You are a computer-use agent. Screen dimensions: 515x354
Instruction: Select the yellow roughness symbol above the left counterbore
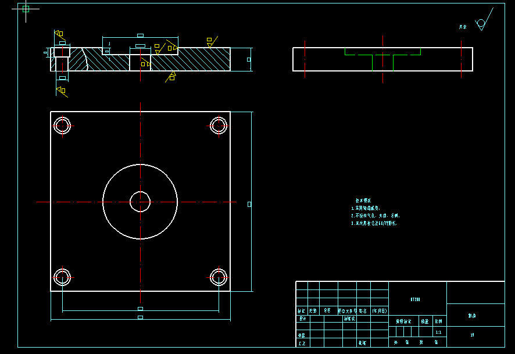pyautogui.click(x=60, y=35)
